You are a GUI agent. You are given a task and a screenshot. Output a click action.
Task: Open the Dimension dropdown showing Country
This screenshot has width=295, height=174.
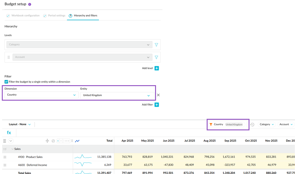click(41, 95)
